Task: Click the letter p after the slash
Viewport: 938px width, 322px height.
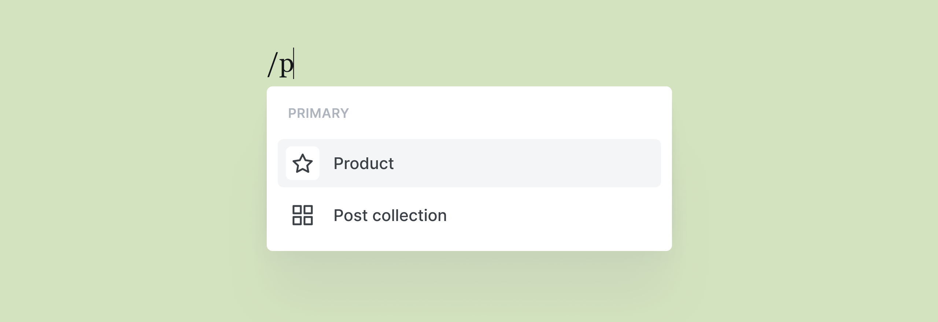Action: (x=286, y=66)
